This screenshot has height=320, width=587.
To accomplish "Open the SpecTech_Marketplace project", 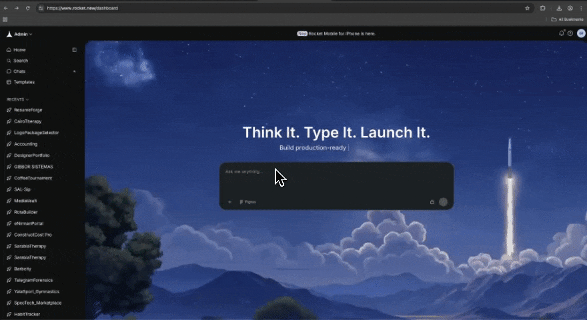I will coord(38,303).
